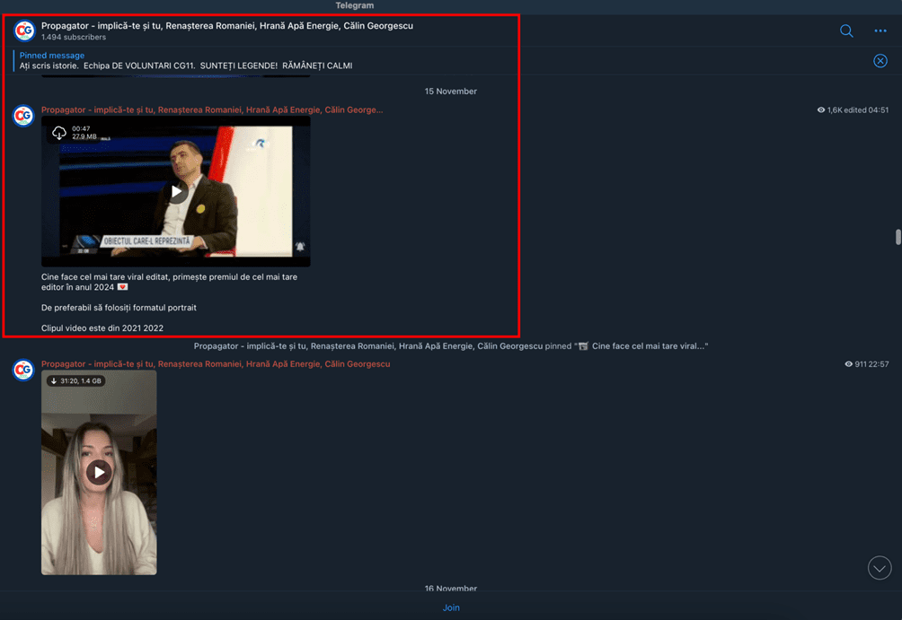
Task: Open the pinned message about Echipa DE VOLUNTARI
Action: click(x=186, y=61)
